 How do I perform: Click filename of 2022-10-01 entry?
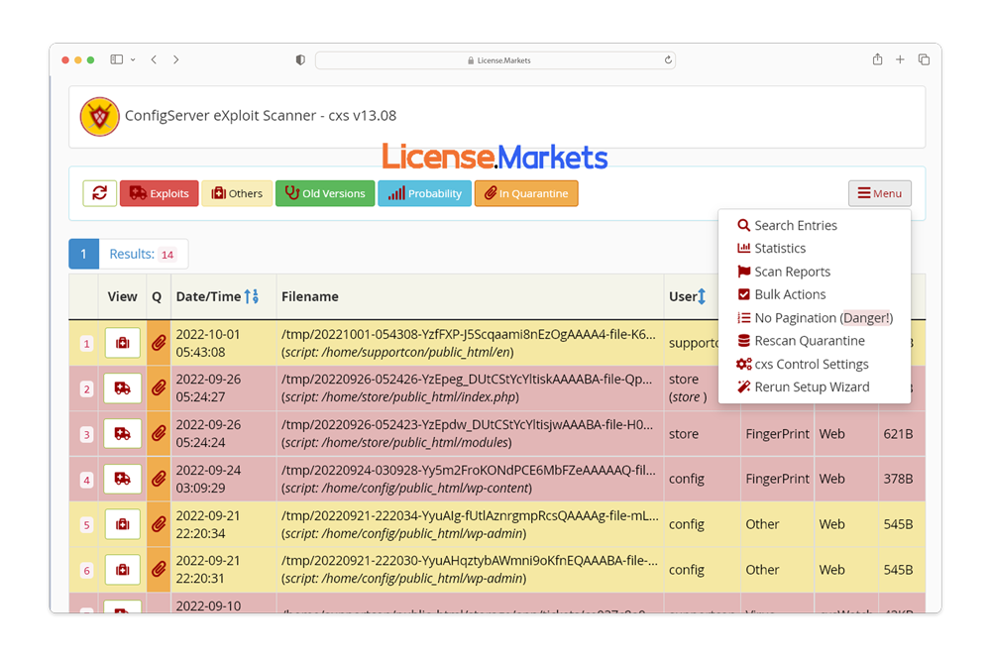click(x=469, y=334)
